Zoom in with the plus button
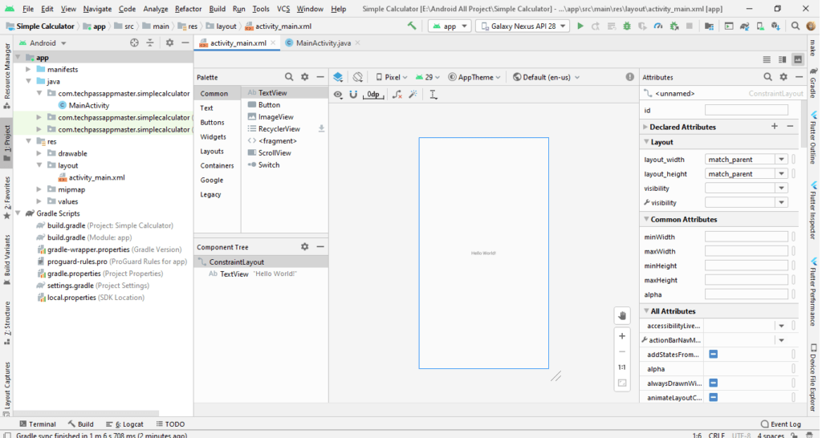This screenshot has width=822, height=438. 622,336
